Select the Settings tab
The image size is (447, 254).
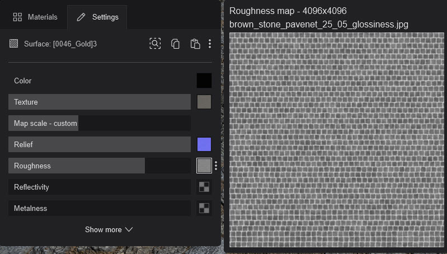click(97, 17)
